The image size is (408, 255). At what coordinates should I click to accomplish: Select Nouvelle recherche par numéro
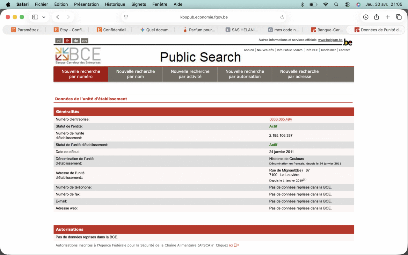pos(81,74)
